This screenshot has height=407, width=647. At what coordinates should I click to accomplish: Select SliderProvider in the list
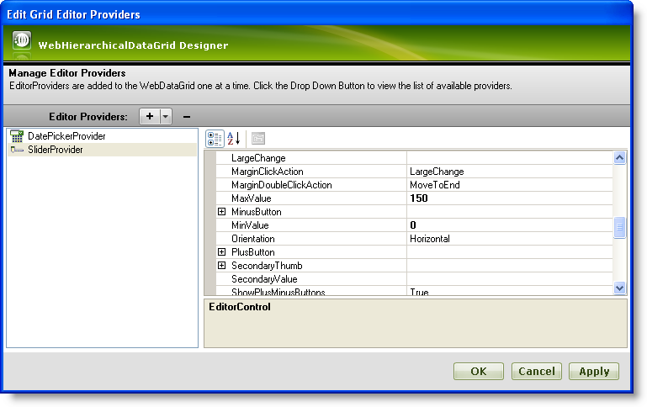click(x=102, y=150)
